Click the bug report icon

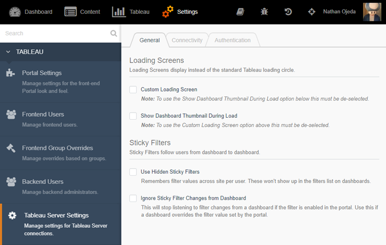pos(264,11)
